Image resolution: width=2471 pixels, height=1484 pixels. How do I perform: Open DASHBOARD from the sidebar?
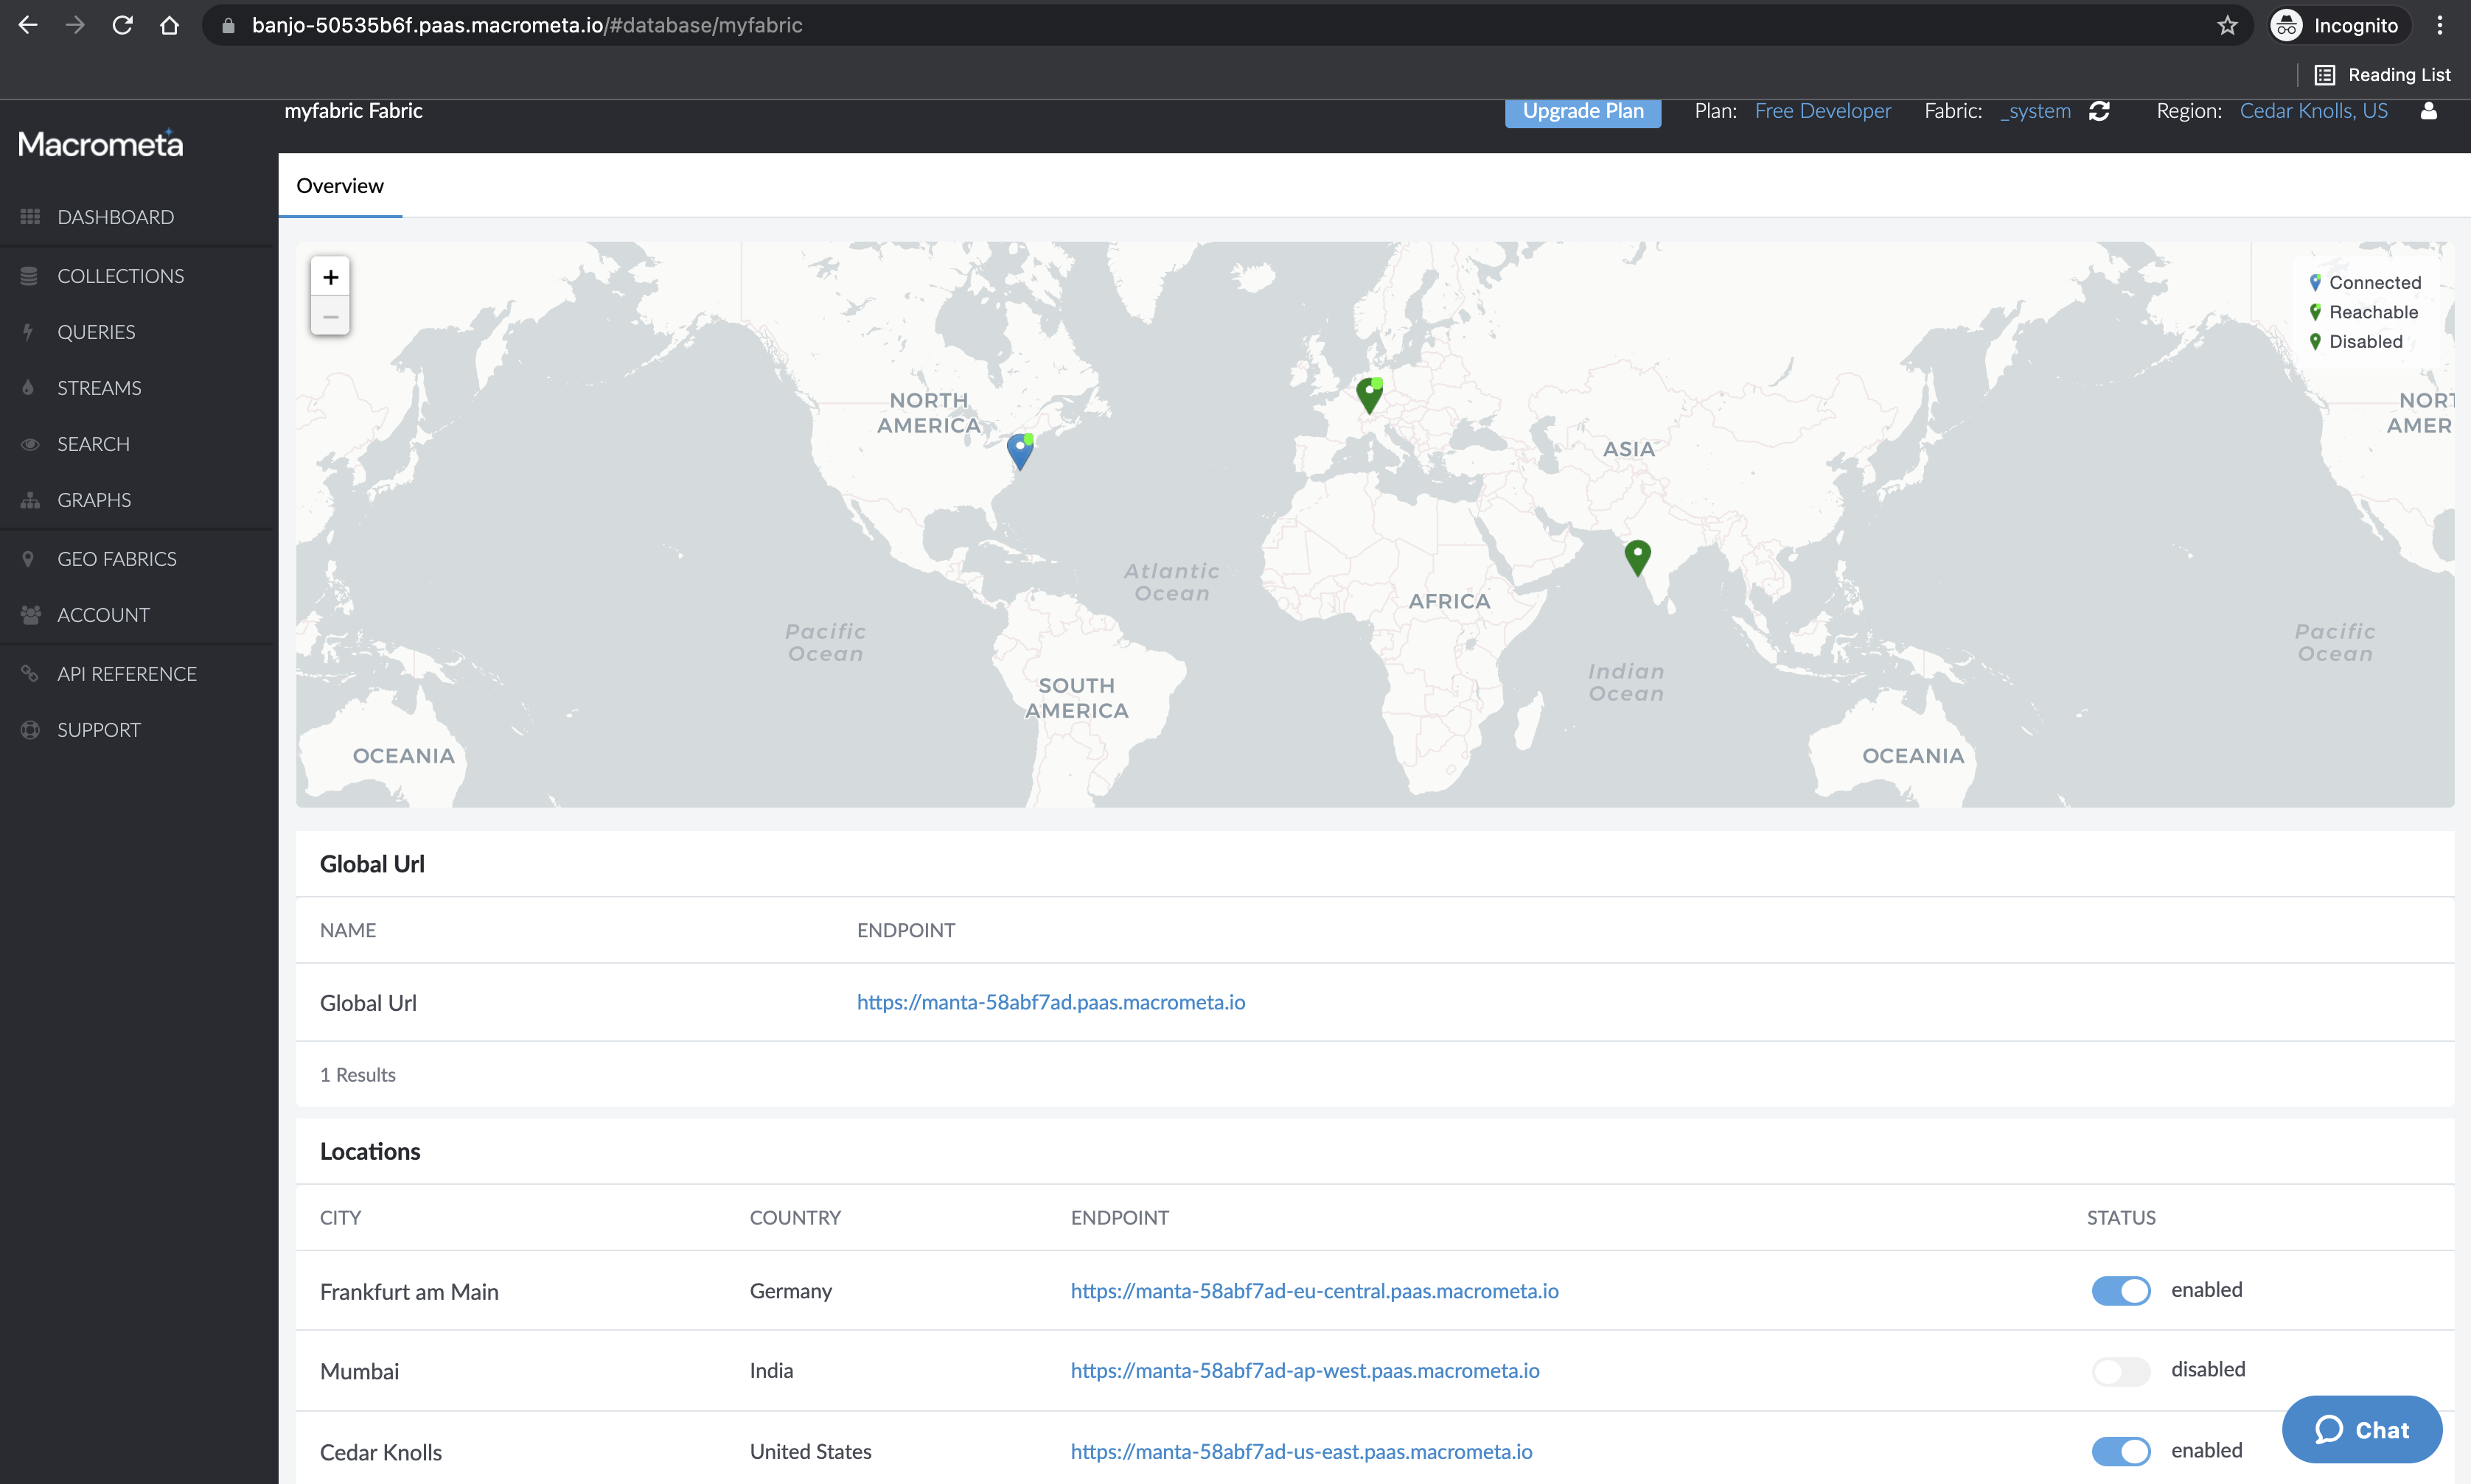click(116, 217)
